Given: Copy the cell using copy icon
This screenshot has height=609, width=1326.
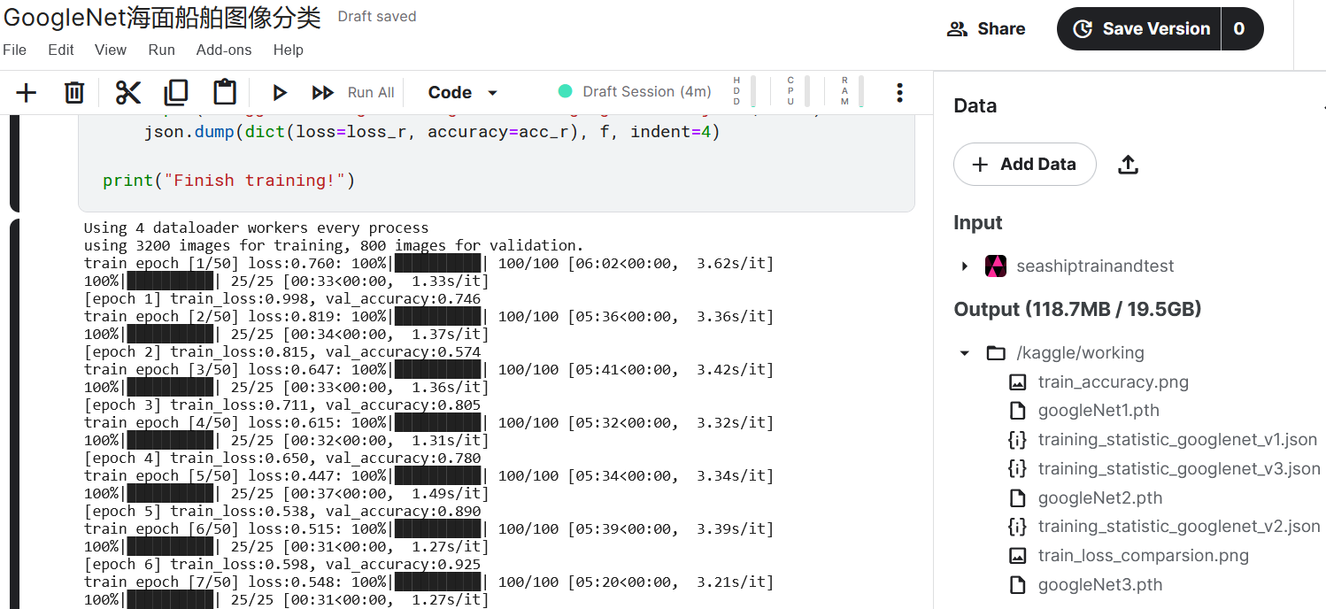Looking at the screenshot, I should [176, 92].
